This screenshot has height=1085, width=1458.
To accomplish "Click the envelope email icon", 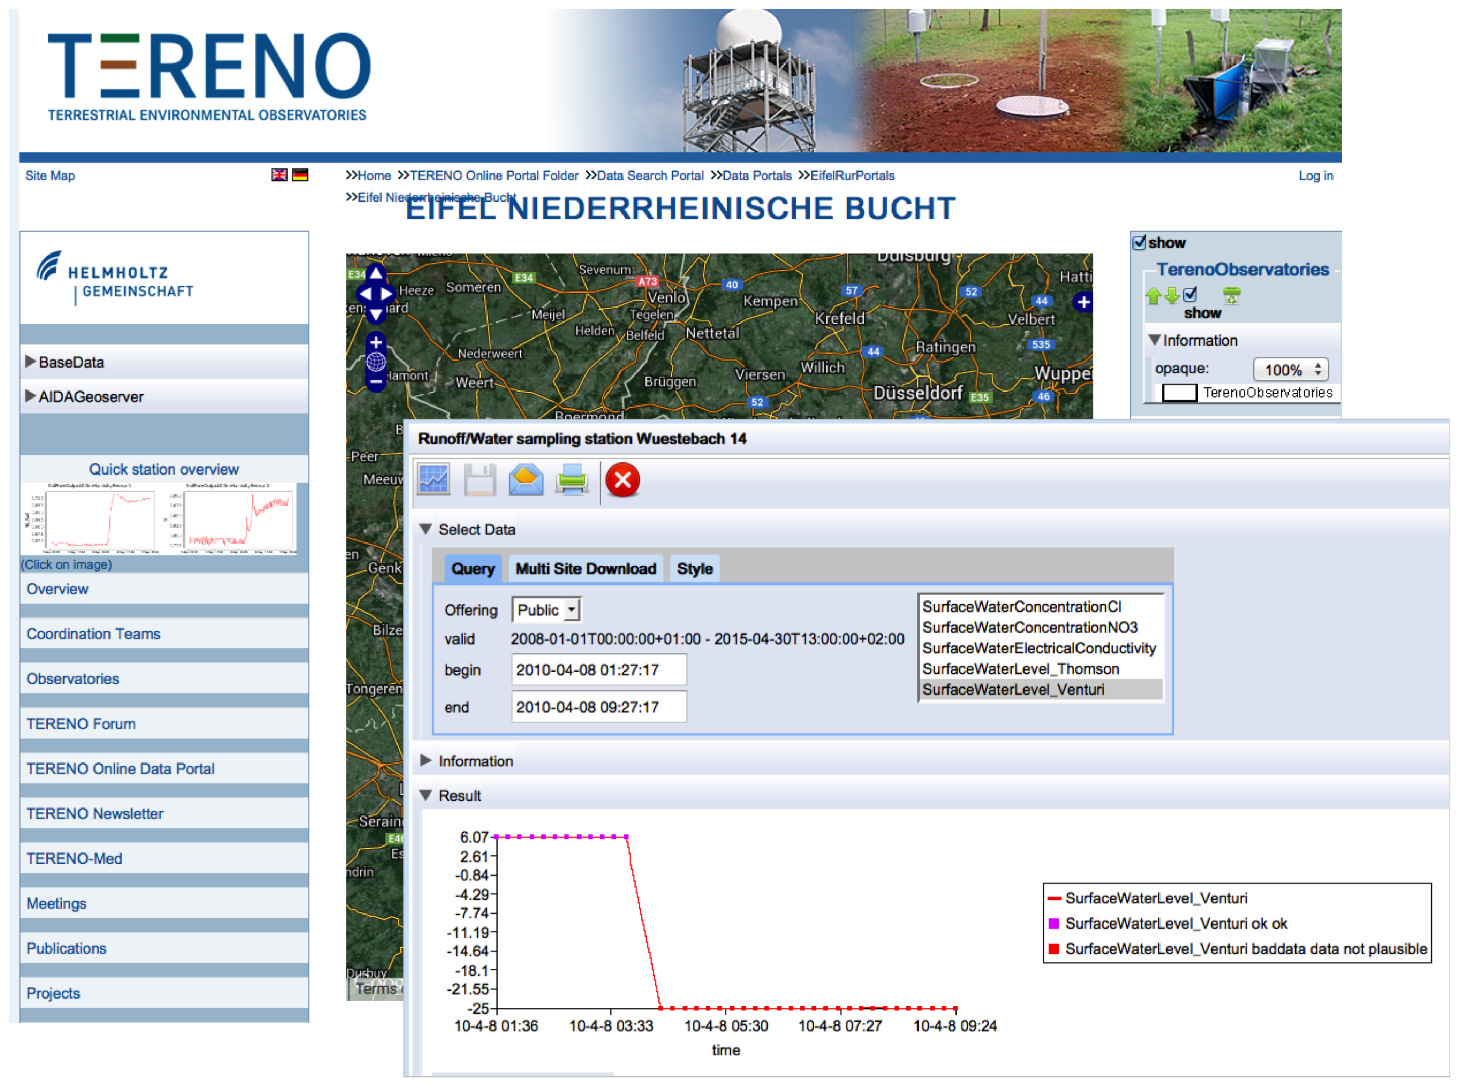I will point(526,480).
